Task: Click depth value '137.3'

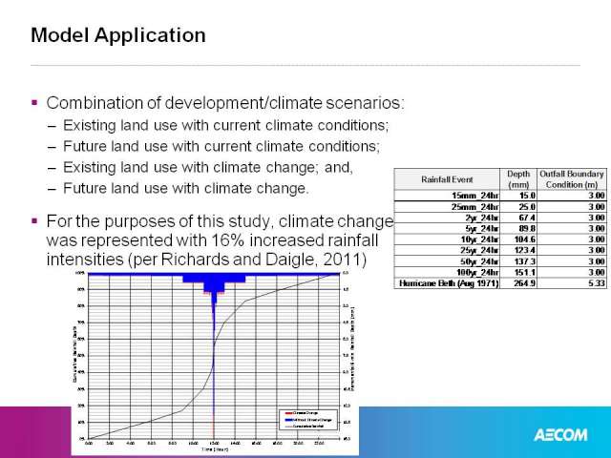Action: point(525,261)
